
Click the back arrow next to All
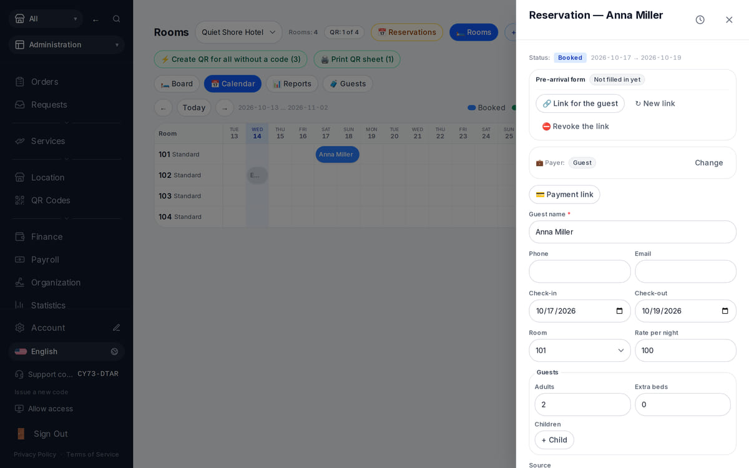(x=95, y=20)
